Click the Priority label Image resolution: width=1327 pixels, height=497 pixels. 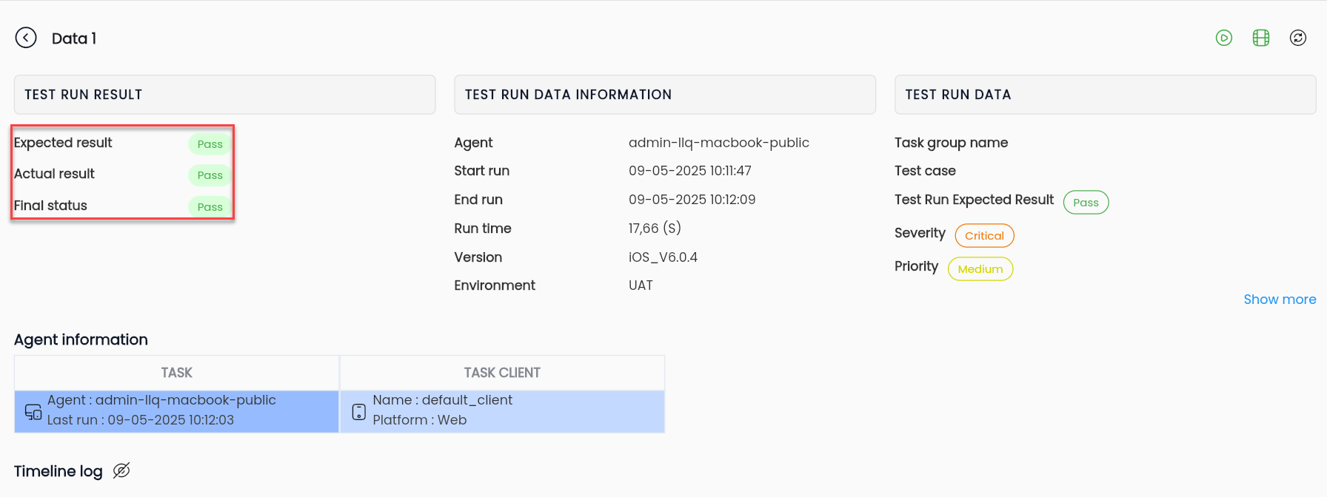[916, 266]
